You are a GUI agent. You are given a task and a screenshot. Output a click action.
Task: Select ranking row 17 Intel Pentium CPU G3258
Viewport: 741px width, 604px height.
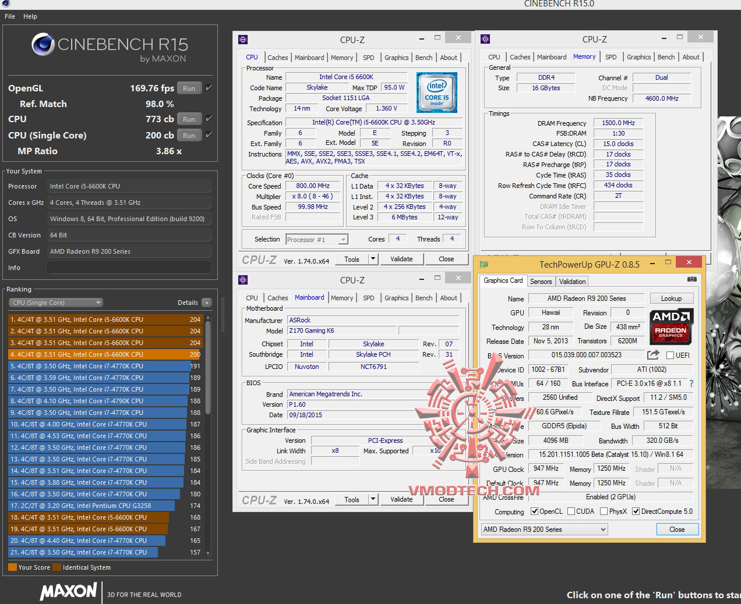click(105, 506)
